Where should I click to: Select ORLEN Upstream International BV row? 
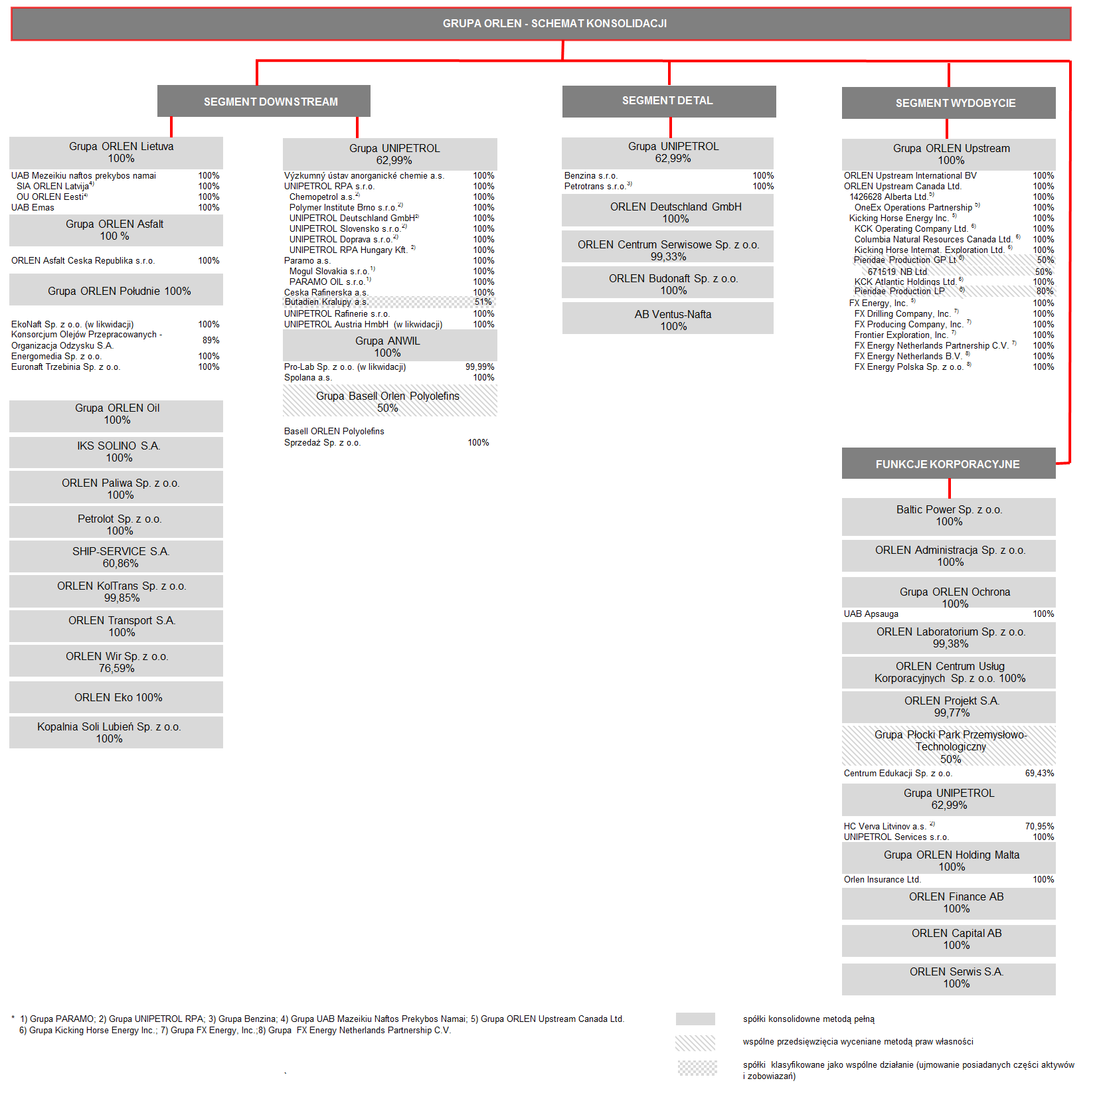coord(949,176)
